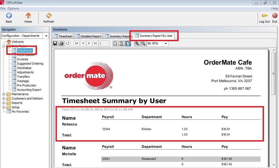Select Timesheets in the navigation tree
This screenshot has width=279, height=168.
click(x=24, y=50)
